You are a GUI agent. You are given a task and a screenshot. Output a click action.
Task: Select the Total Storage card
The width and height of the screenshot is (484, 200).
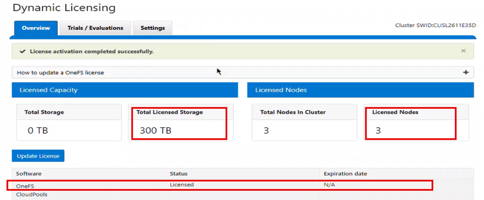[x=69, y=122]
